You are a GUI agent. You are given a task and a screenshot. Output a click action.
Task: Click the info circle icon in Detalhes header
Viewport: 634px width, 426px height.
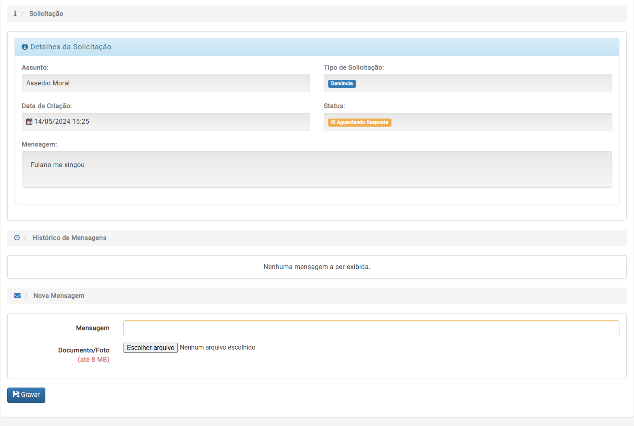[x=25, y=47]
